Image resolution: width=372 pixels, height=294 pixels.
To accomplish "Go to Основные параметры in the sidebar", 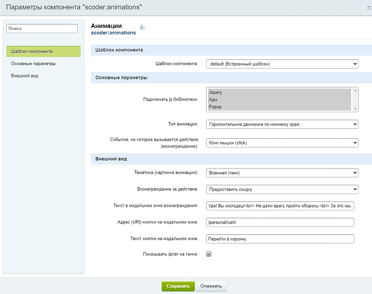I will 33,64.
